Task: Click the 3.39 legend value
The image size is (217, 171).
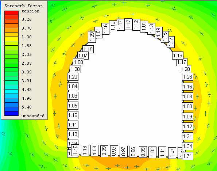Action: [x=27, y=72]
